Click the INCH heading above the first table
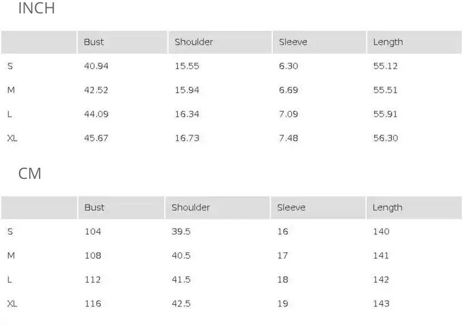Viewport: 463px width, 331px height. coord(36,9)
